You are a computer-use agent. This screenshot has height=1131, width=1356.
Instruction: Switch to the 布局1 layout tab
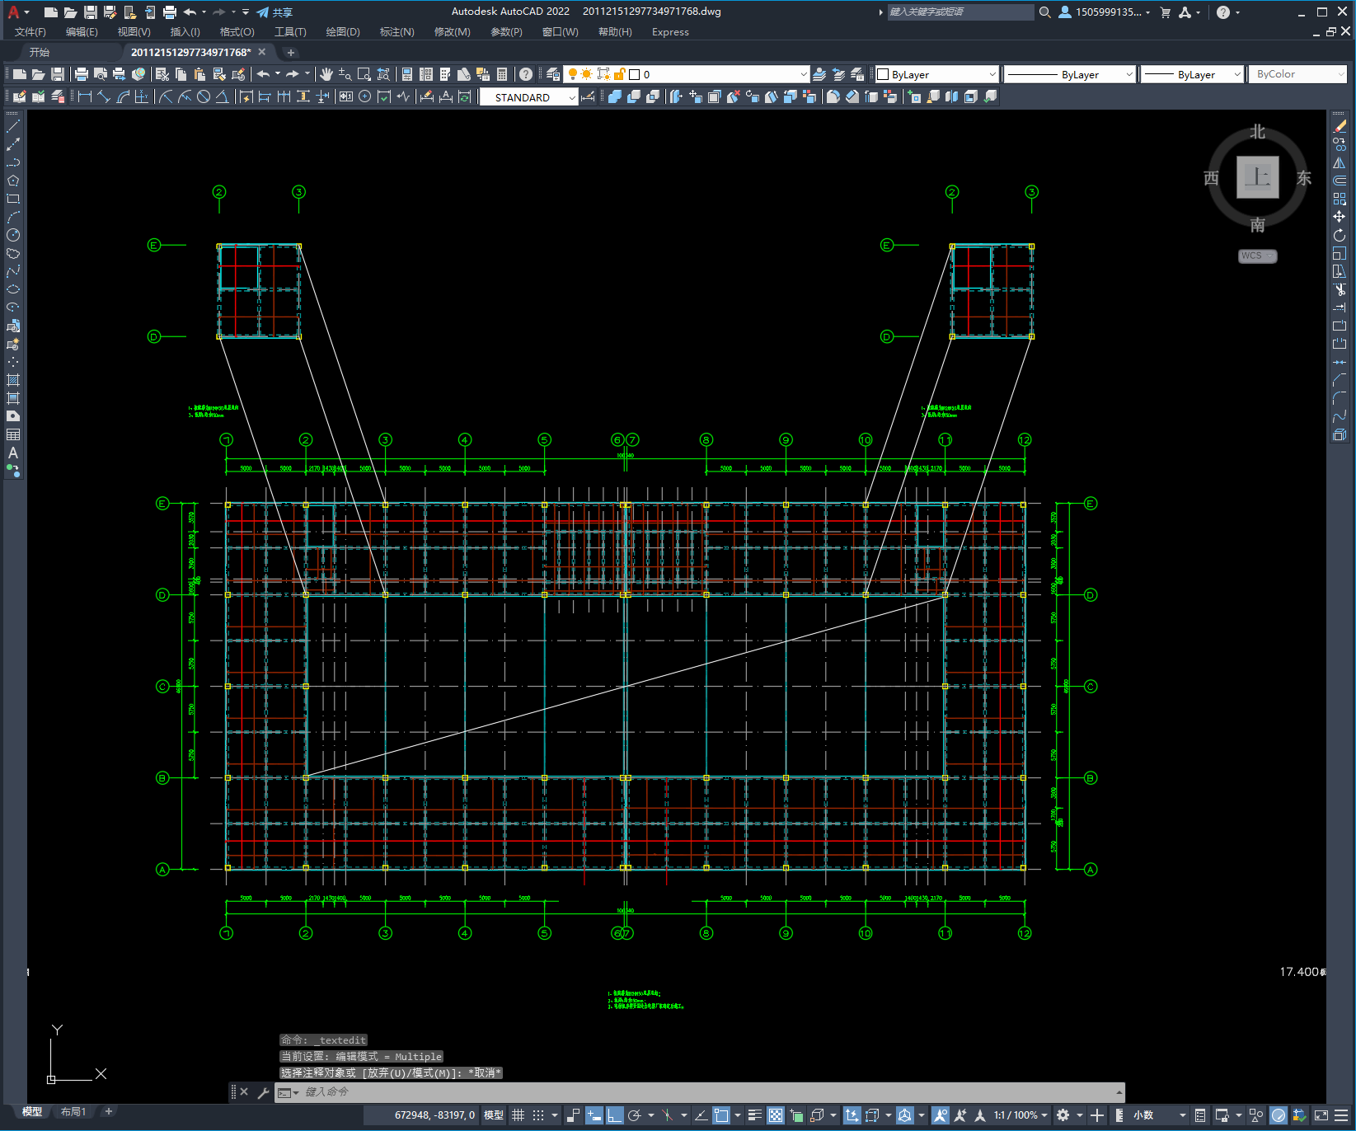pyautogui.click(x=73, y=1112)
